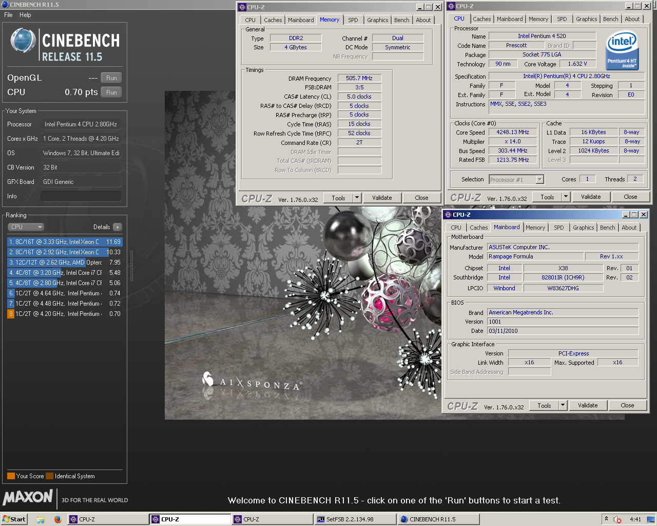Image resolution: width=657 pixels, height=526 pixels.
Task: Select ranking row 8C/16T @ 3.33 GHz
Action: pos(65,242)
